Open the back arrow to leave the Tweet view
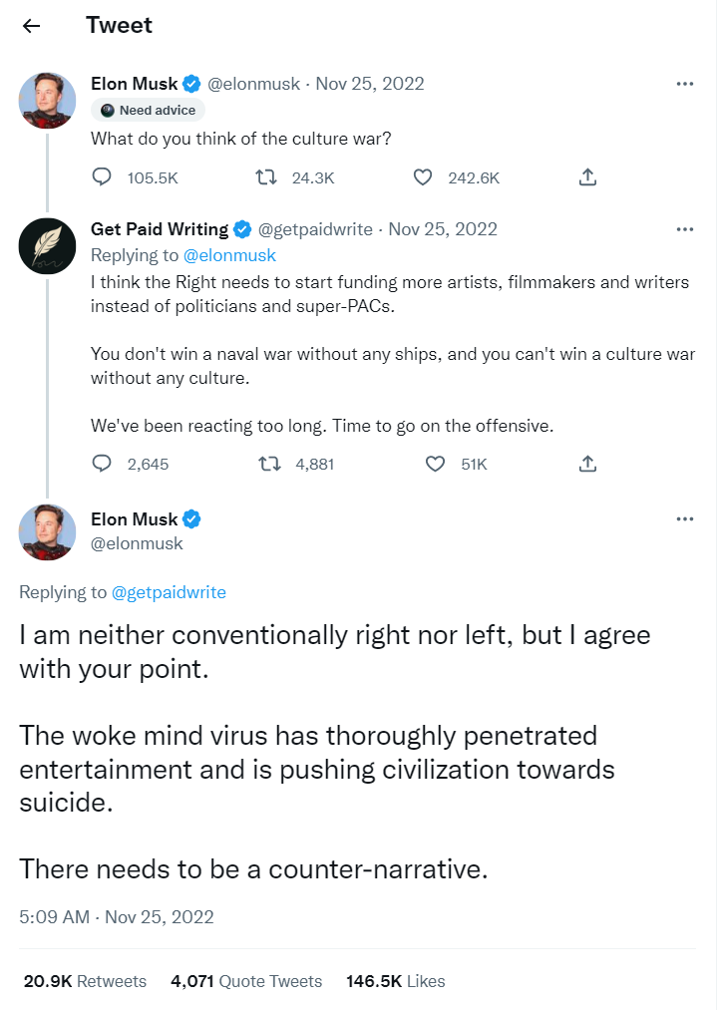The width and height of the screenshot is (719, 1010). tap(31, 26)
